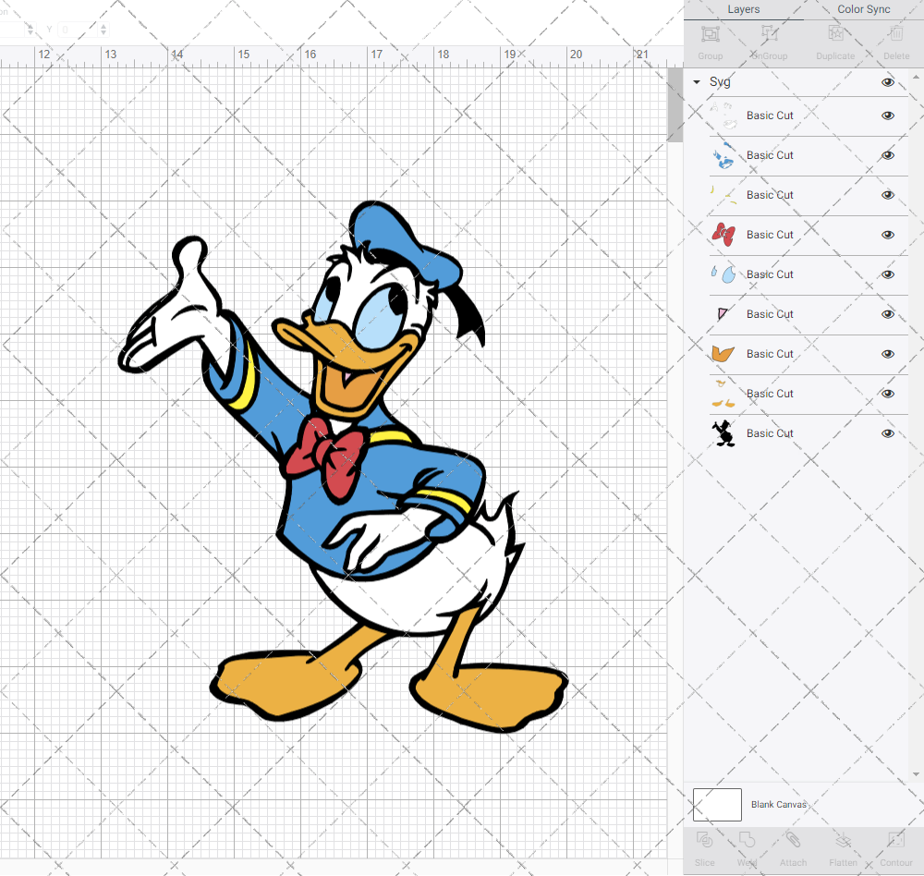Image resolution: width=924 pixels, height=876 pixels.
Task: Select the black silhouette layer thumbnail
Action: (723, 433)
